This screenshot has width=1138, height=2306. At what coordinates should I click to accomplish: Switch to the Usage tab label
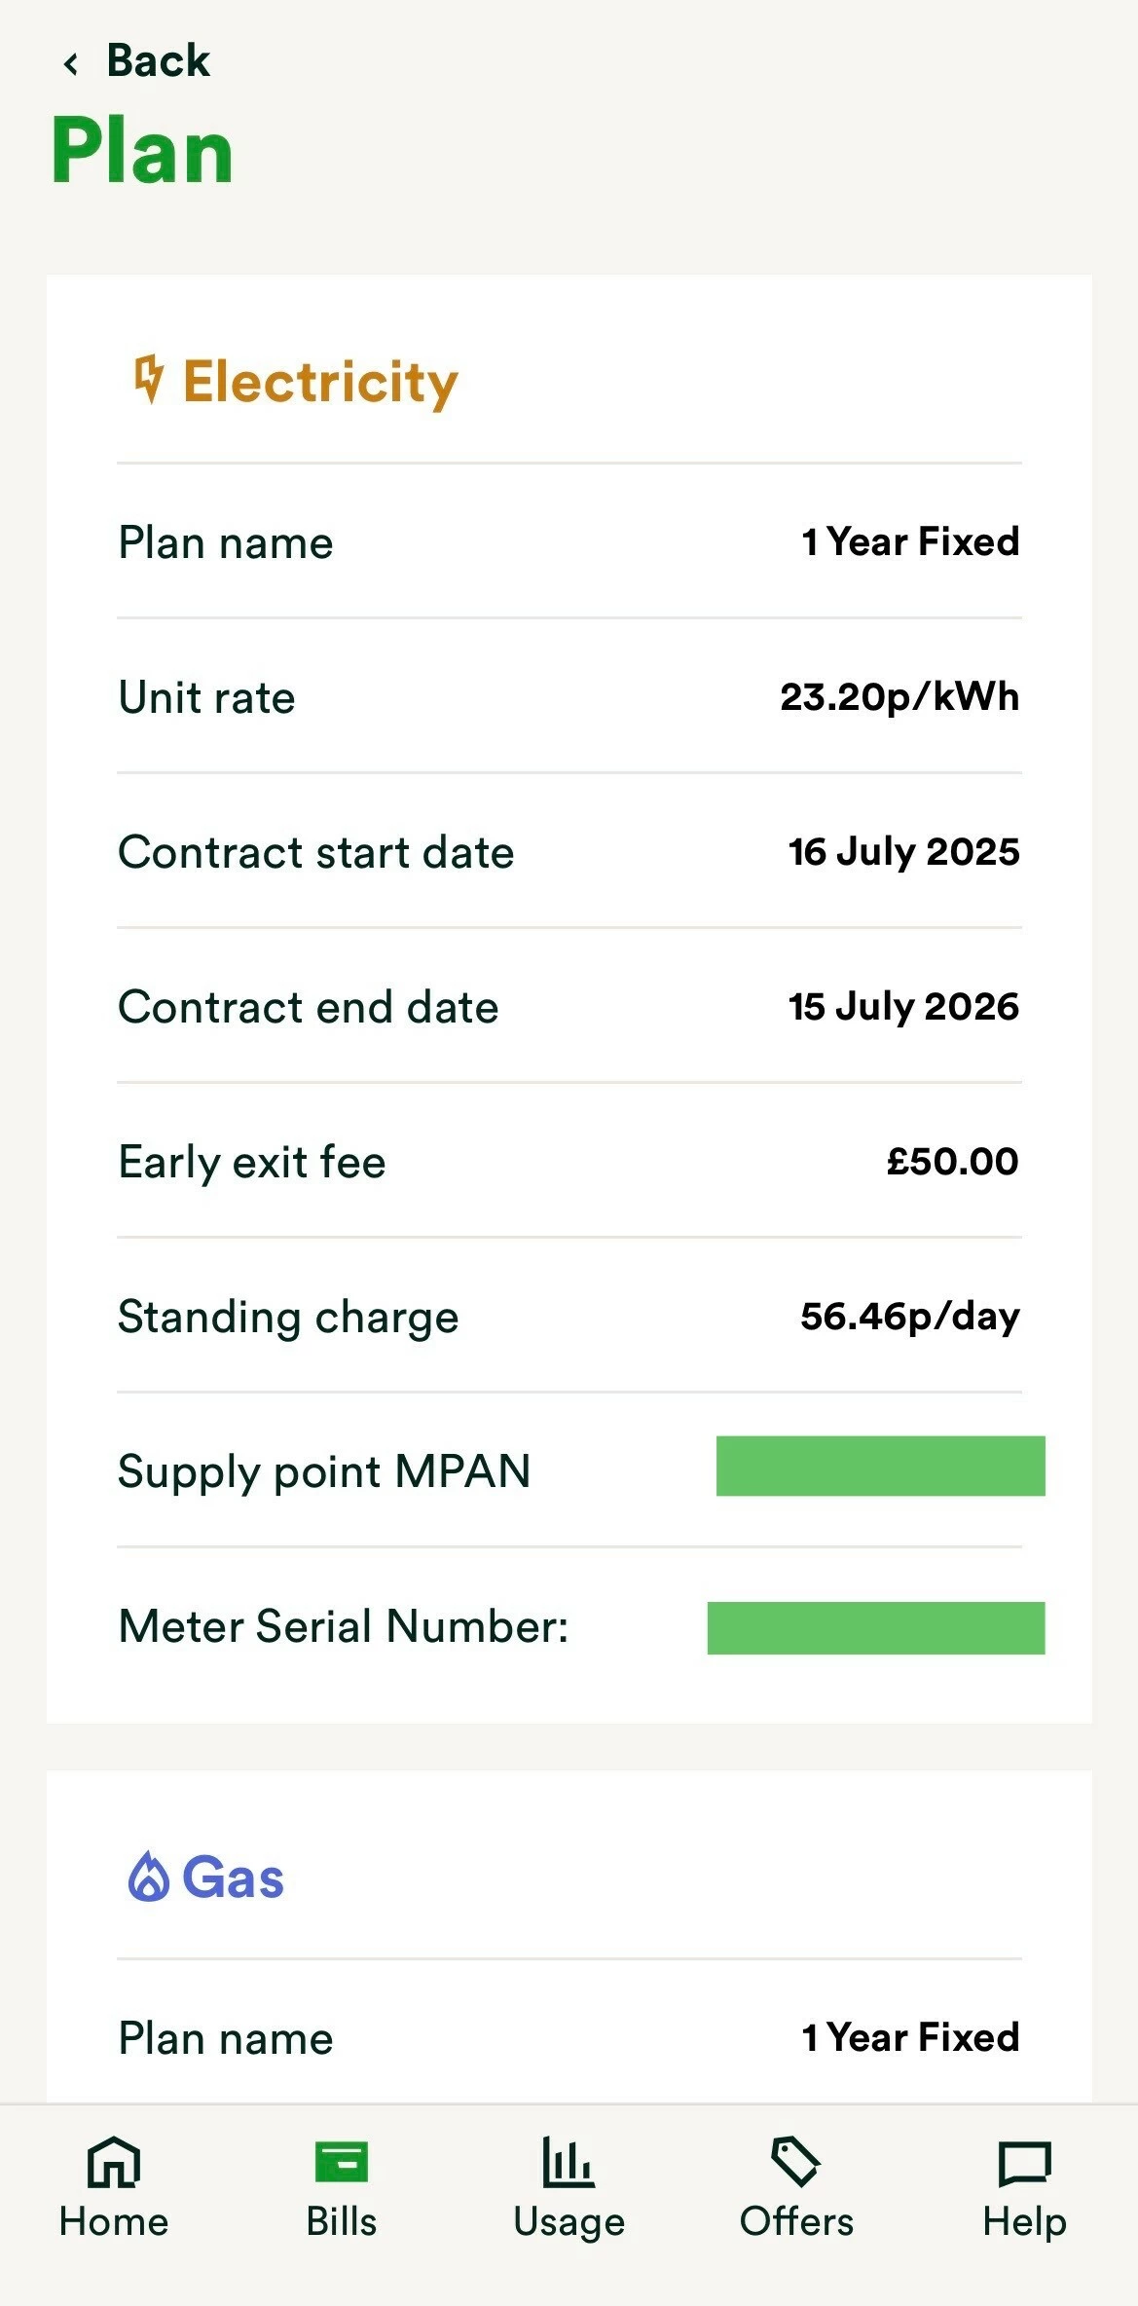click(569, 2222)
